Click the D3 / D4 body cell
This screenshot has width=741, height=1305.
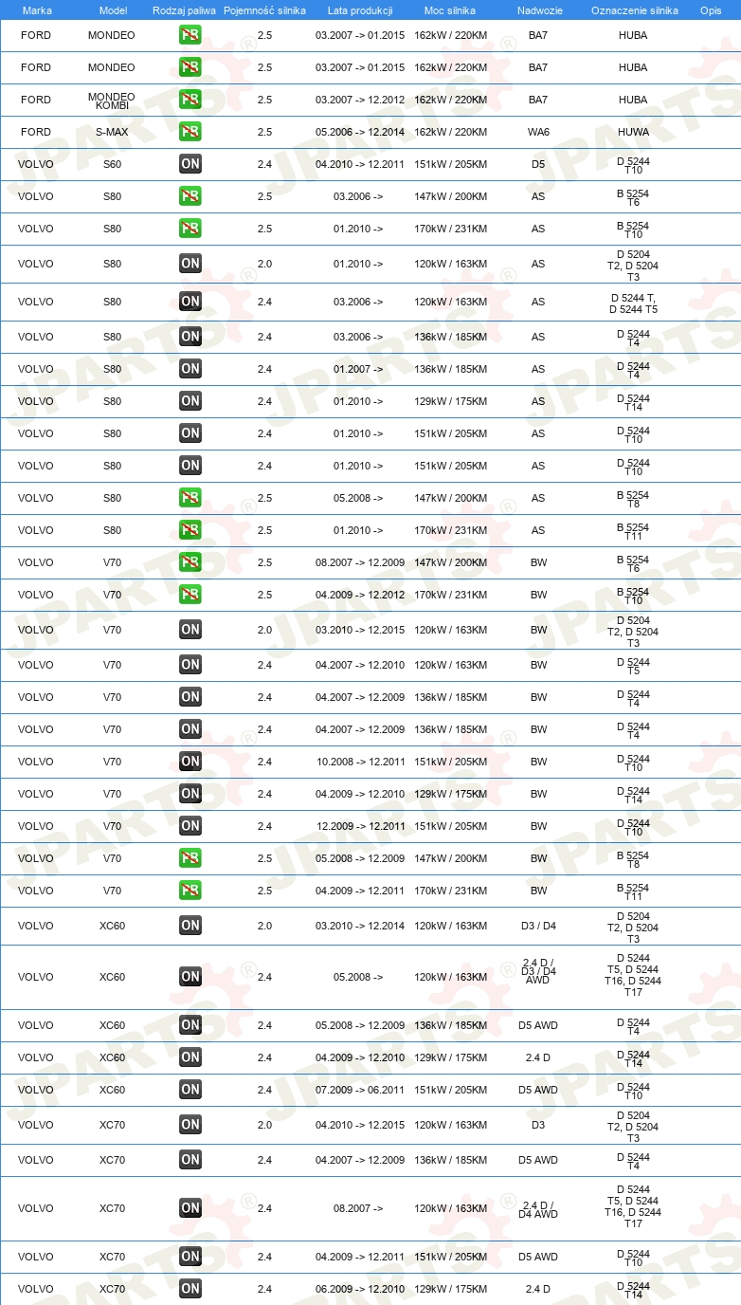(538, 926)
